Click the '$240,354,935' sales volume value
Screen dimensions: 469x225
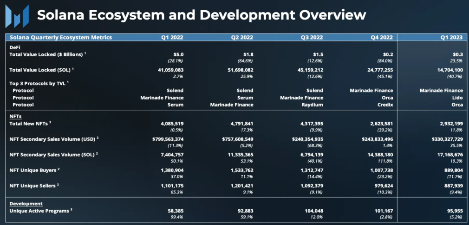click(x=307, y=139)
